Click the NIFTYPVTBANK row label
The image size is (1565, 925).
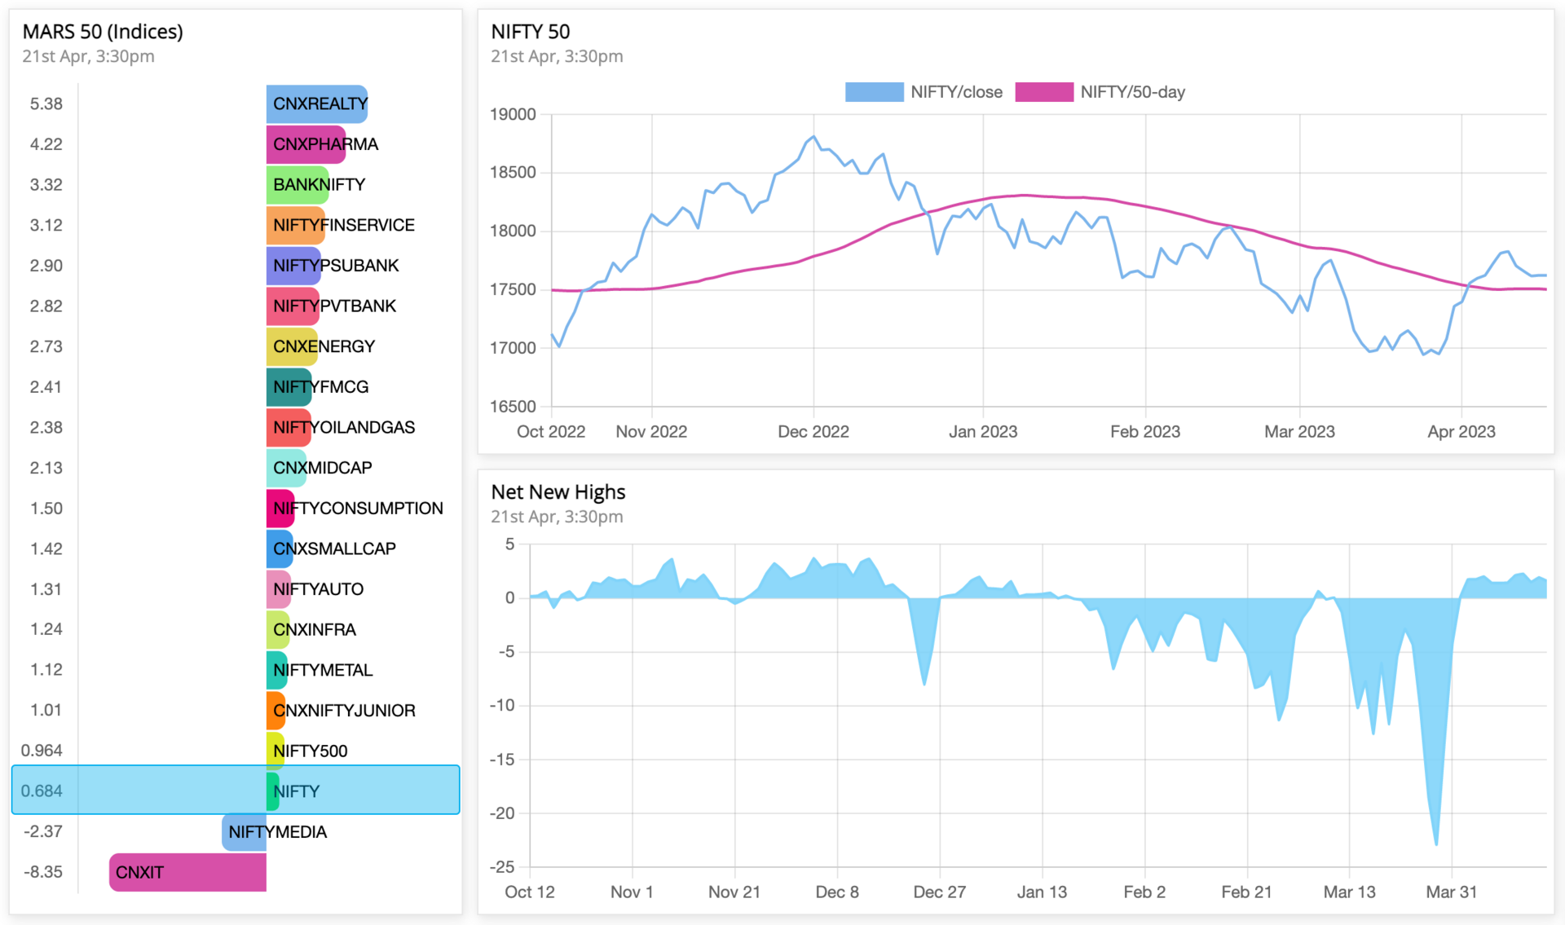[x=334, y=306]
